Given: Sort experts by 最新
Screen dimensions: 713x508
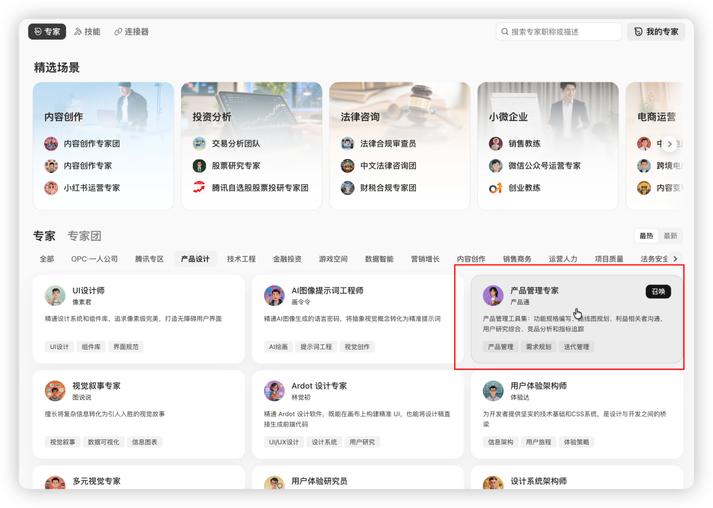Looking at the screenshot, I should 670,236.
